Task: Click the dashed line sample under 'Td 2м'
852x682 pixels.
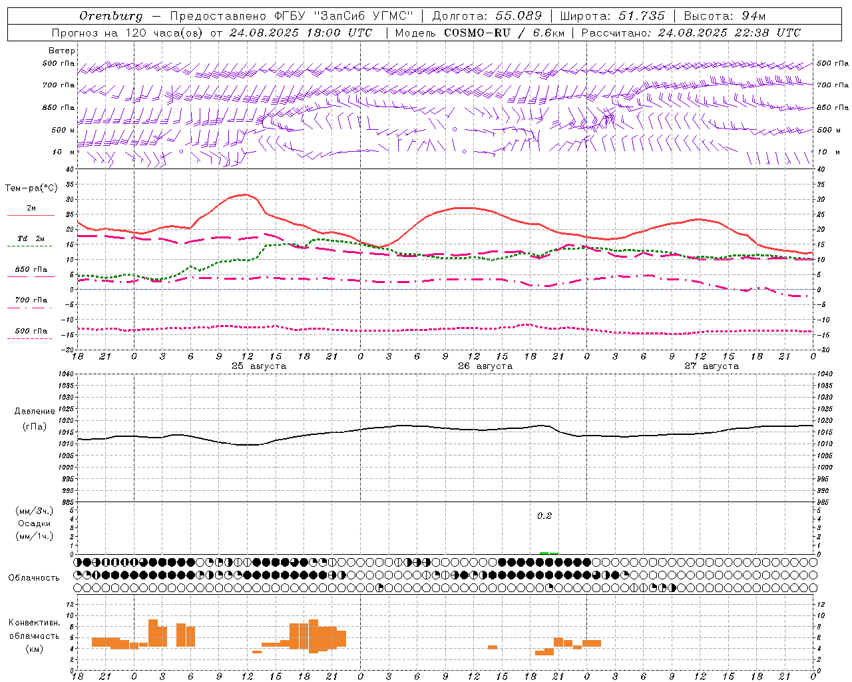Action: pyautogui.click(x=29, y=246)
